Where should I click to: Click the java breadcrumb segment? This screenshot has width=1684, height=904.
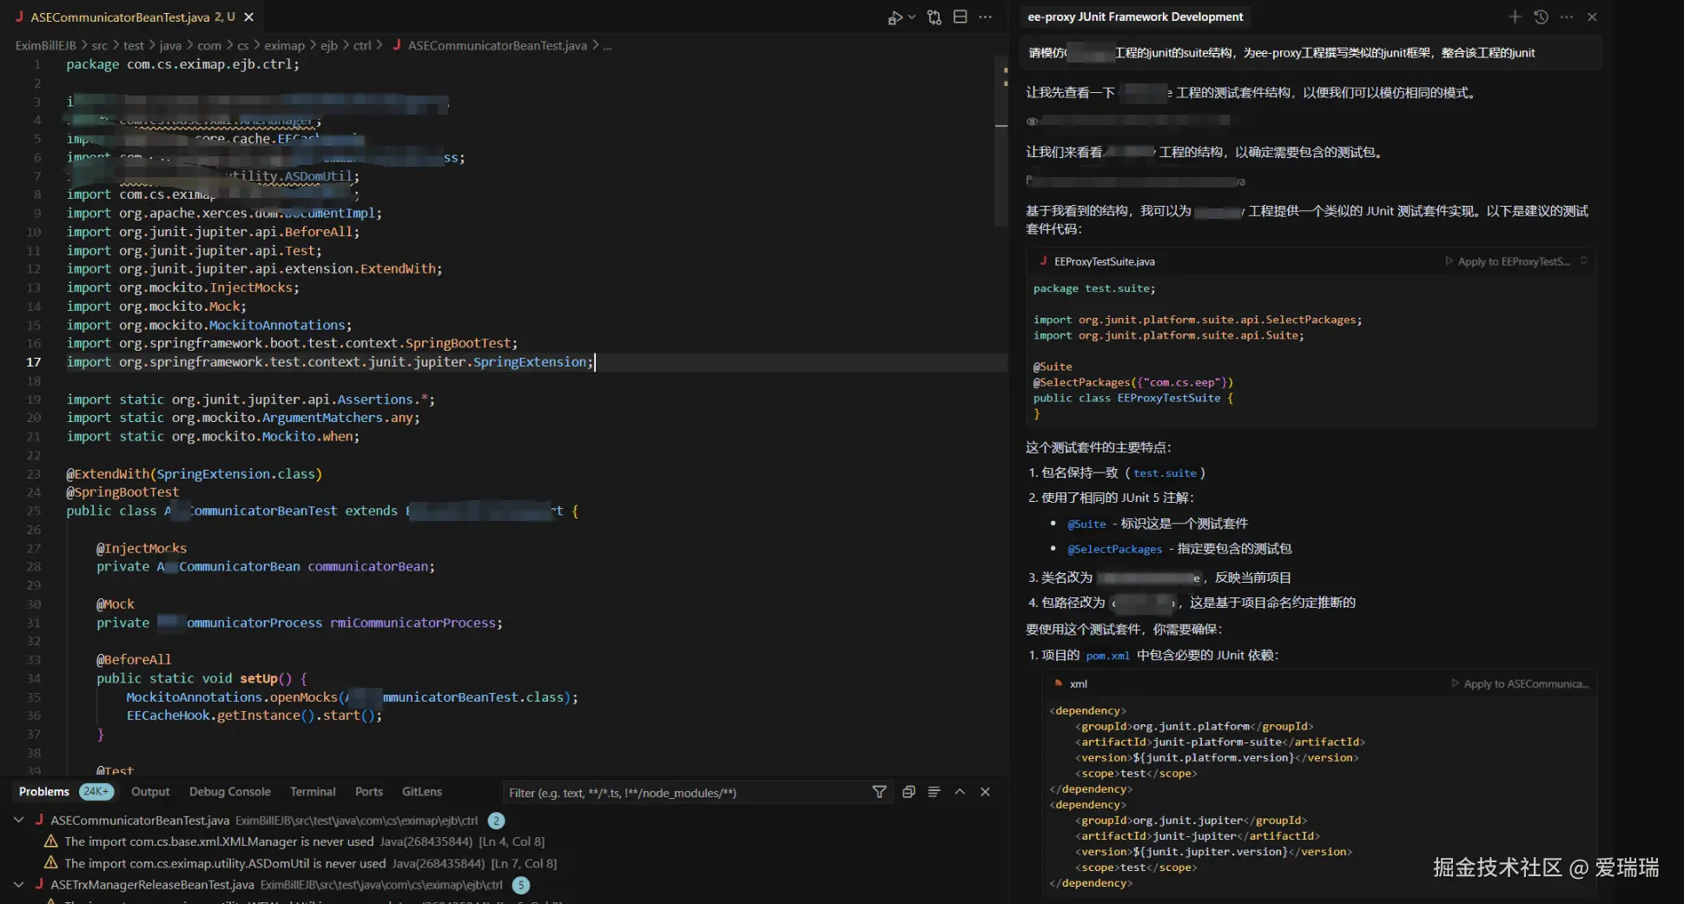(171, 45)
